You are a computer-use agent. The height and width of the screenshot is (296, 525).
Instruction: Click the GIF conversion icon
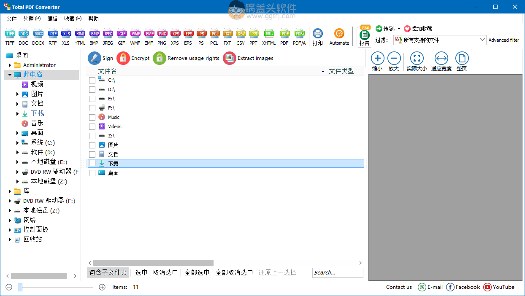(x=122, y=34)
